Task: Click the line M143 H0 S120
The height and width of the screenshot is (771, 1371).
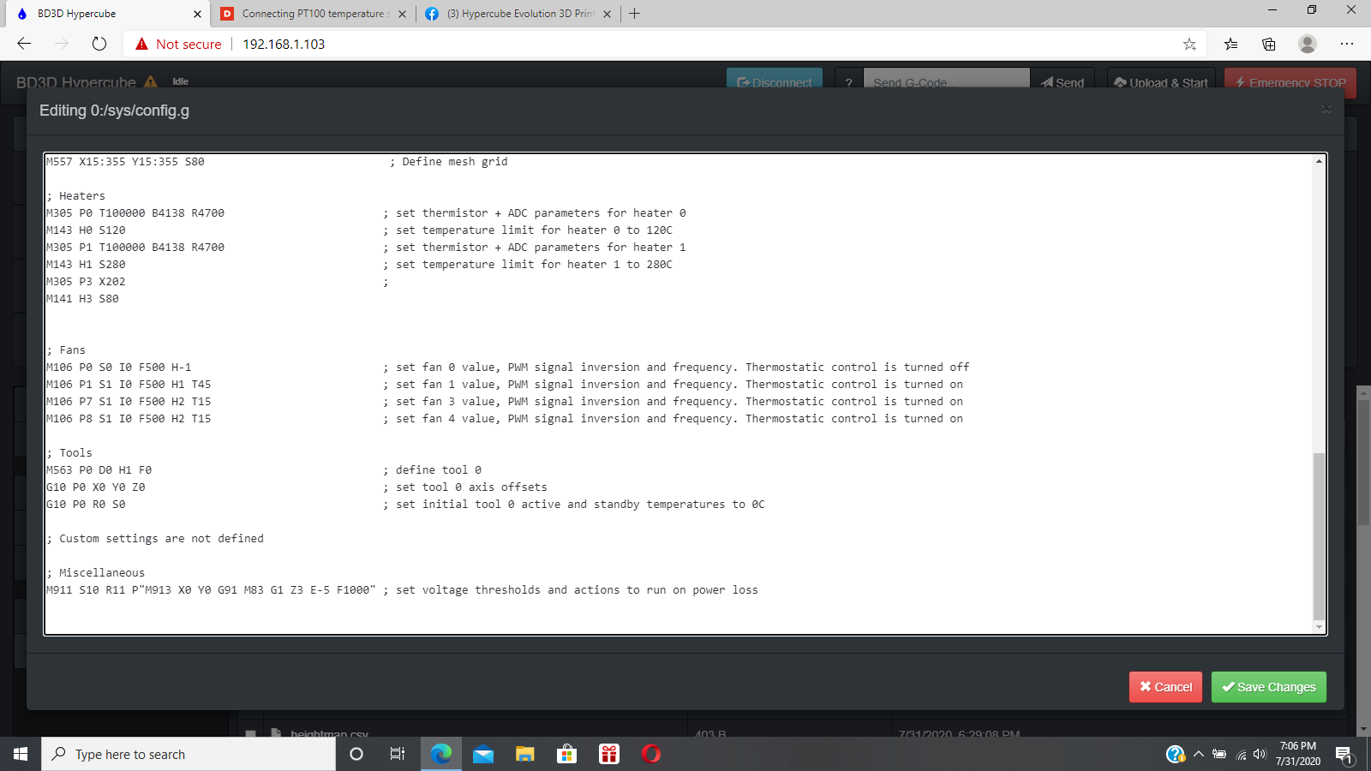Action: pos(86,230)
